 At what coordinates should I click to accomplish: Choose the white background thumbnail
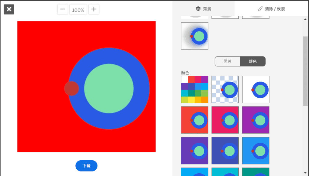tap(256, 90)
